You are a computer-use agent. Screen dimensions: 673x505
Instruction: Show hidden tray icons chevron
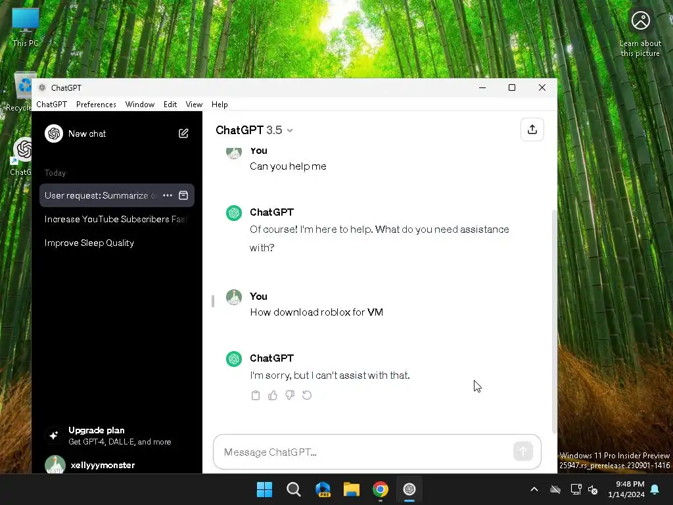[x=534, y=489]
